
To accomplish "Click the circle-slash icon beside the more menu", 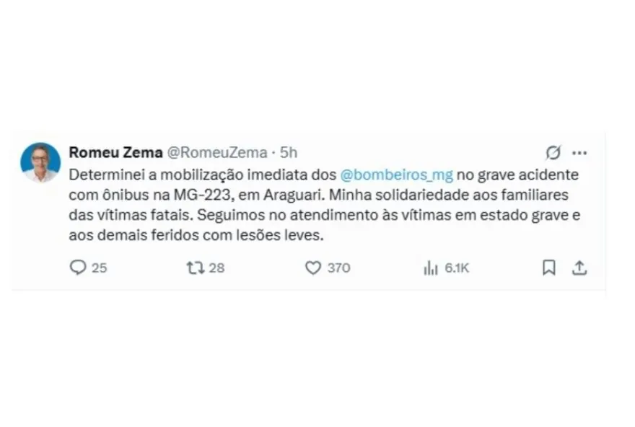I will (x=553, y=152).
